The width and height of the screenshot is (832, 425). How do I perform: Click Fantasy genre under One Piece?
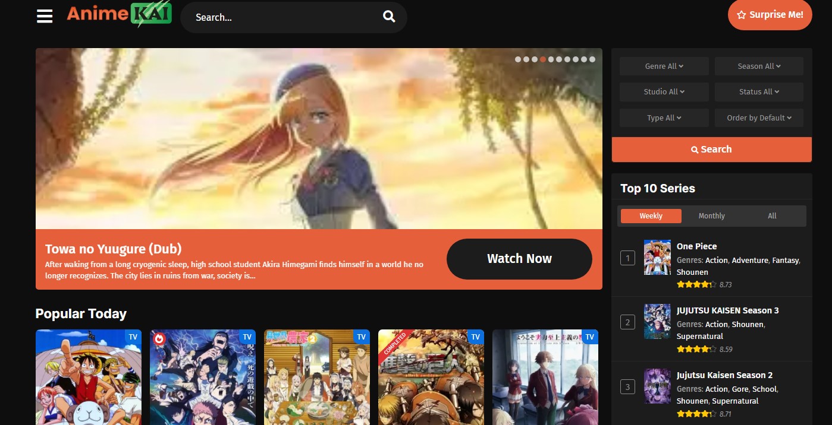[785, 260]
